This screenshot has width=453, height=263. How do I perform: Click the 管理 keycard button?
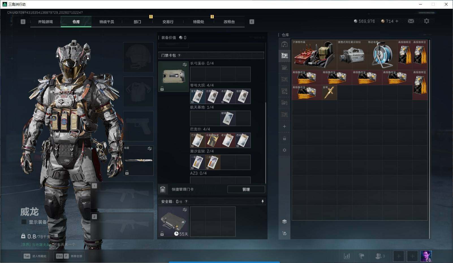246,189
